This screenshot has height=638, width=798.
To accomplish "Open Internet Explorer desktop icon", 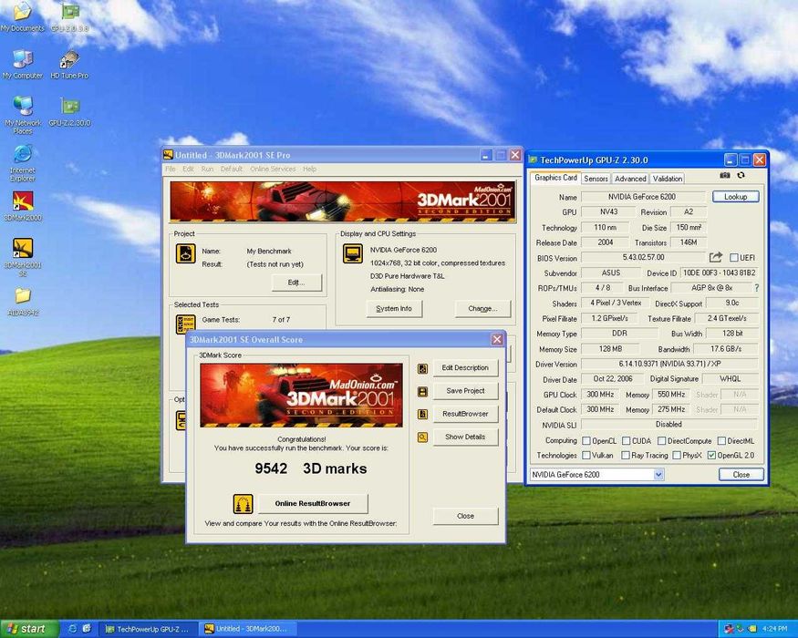I will (x=23, y=163).
